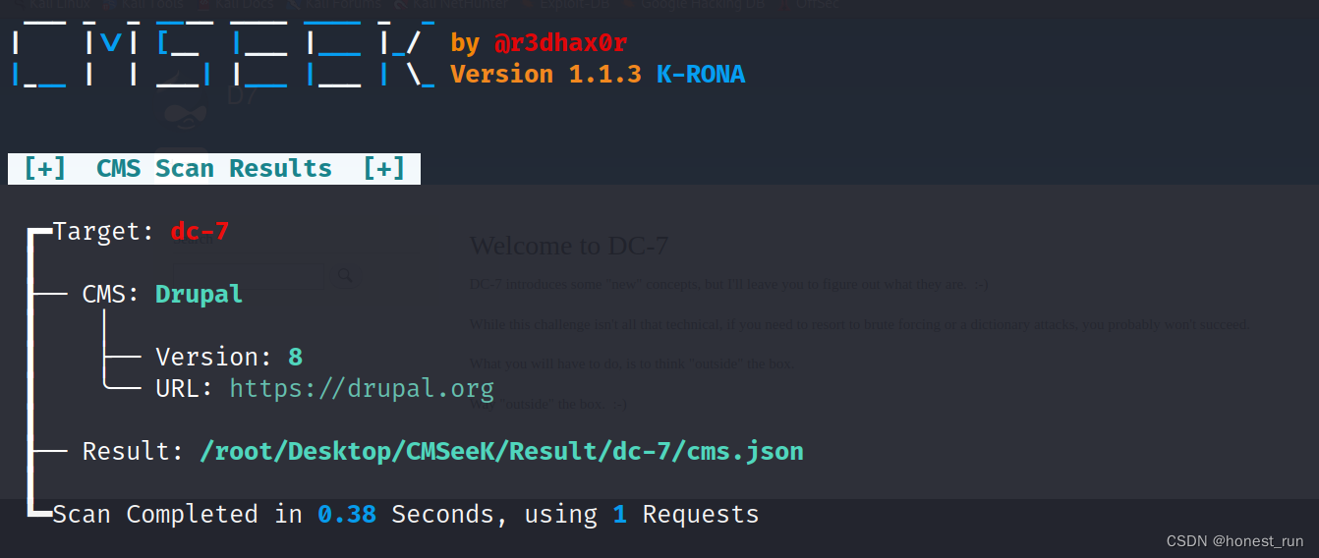Click the faint Welcome to DC-7 heading behind terminal
This screenshot has width=1319, height=558.
(569, 246)
